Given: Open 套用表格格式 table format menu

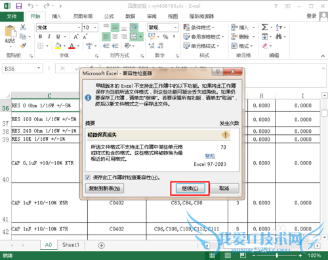Looking at the screenshot, I should (203, 37).
